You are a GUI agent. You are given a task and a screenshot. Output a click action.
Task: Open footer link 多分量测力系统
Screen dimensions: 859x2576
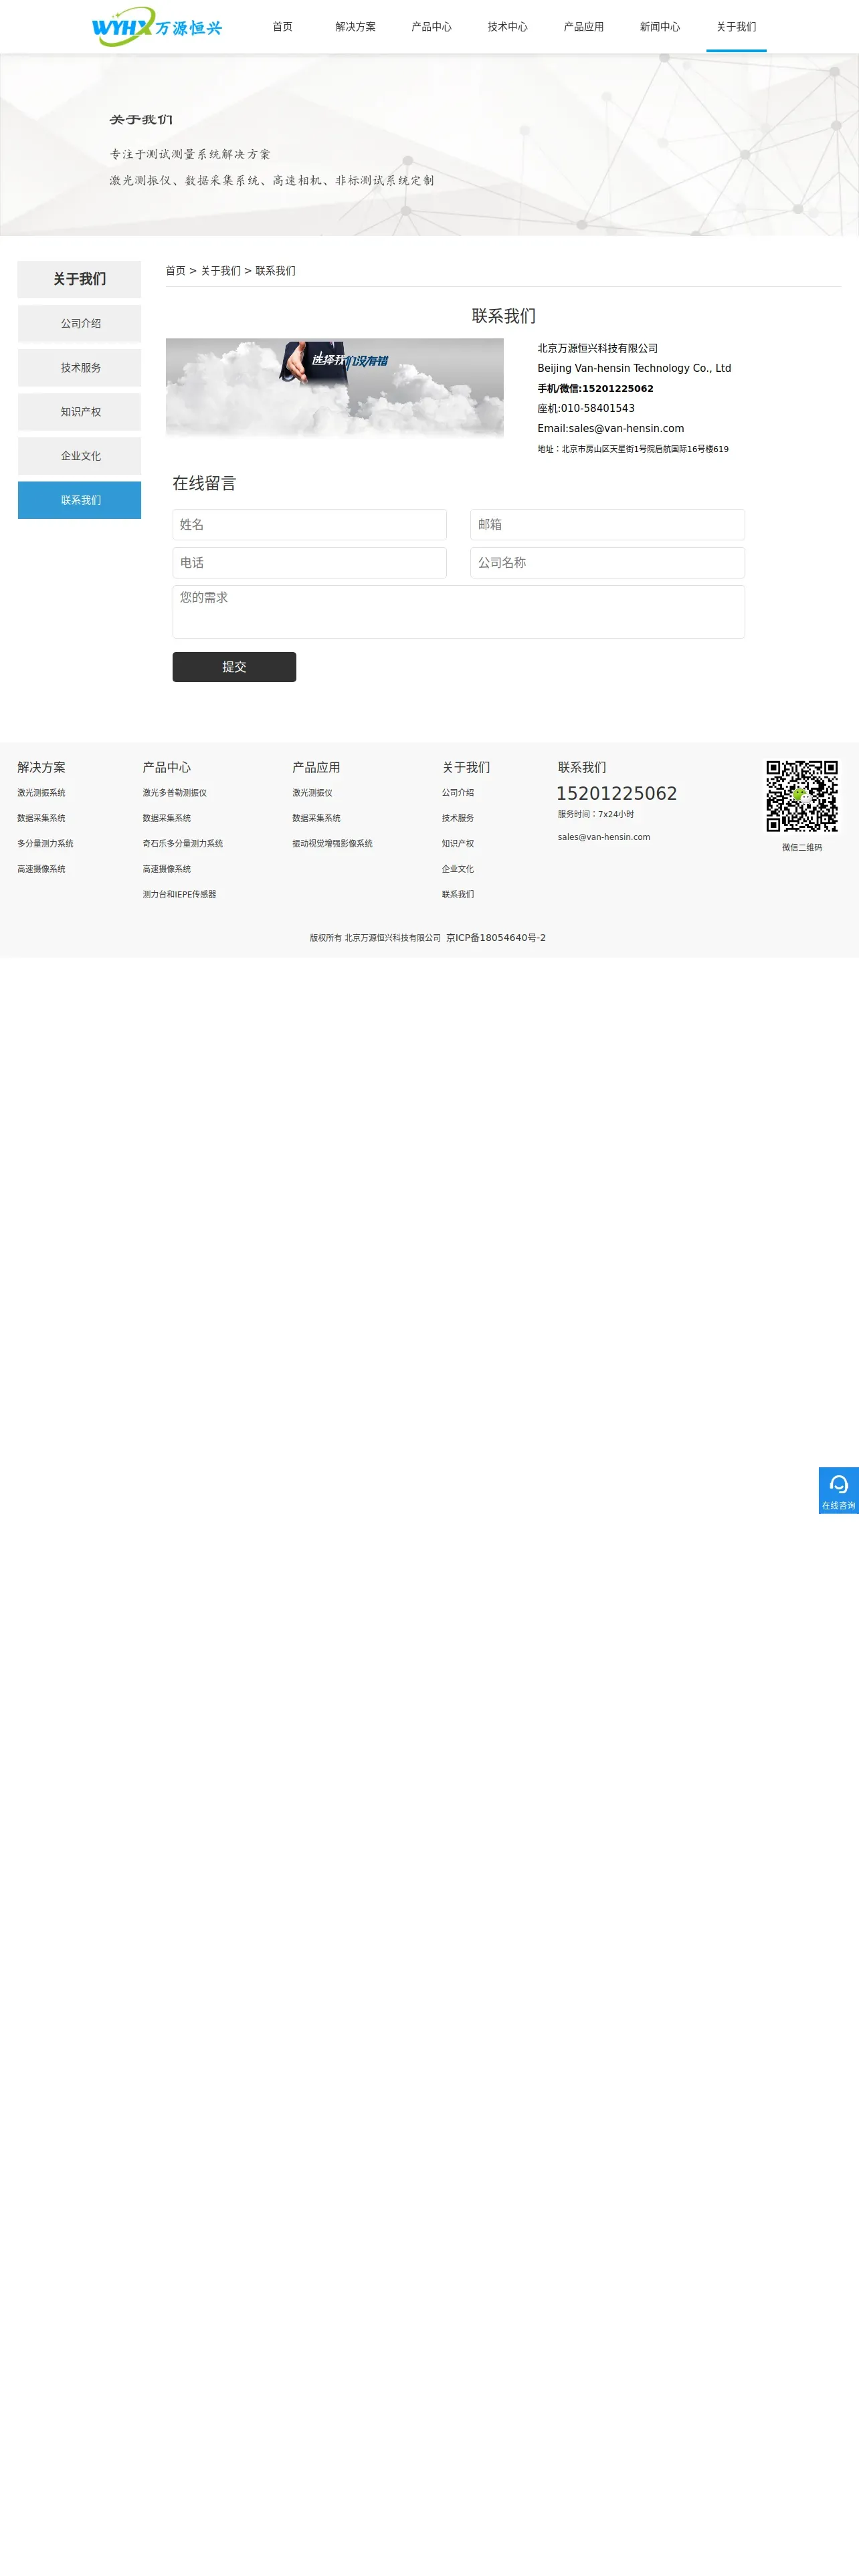(45, 844)
